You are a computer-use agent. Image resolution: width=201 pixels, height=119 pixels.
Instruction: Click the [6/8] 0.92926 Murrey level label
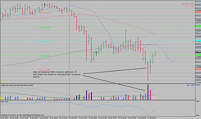45,27
